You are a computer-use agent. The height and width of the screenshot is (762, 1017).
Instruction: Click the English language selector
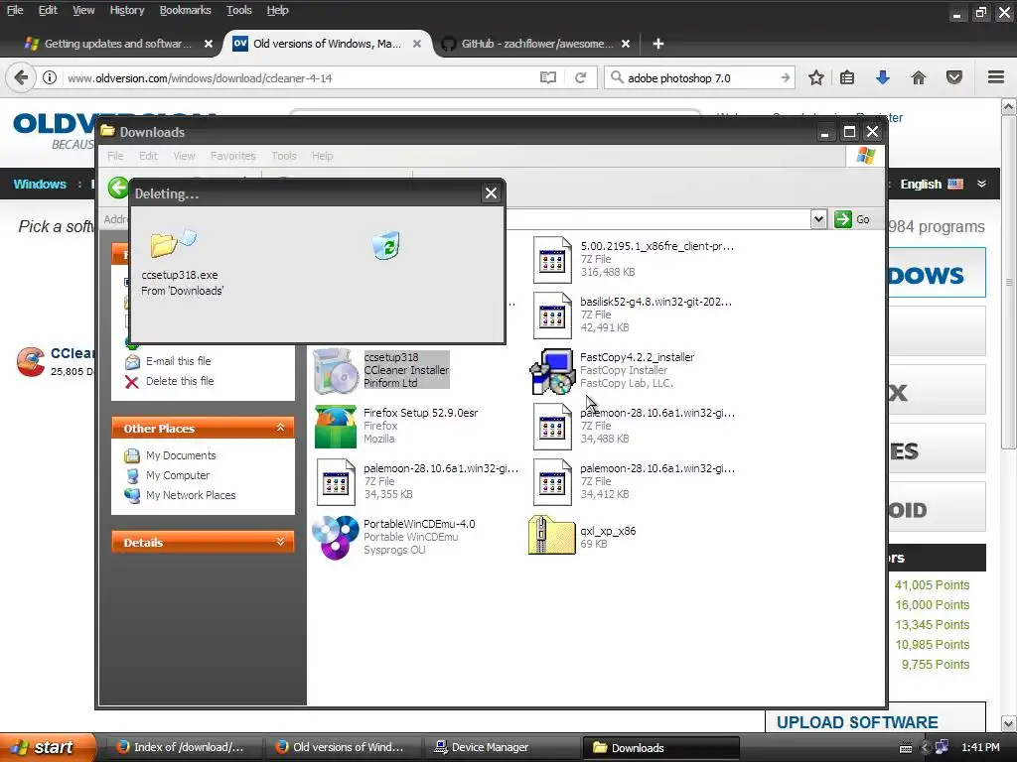point(932,184)
